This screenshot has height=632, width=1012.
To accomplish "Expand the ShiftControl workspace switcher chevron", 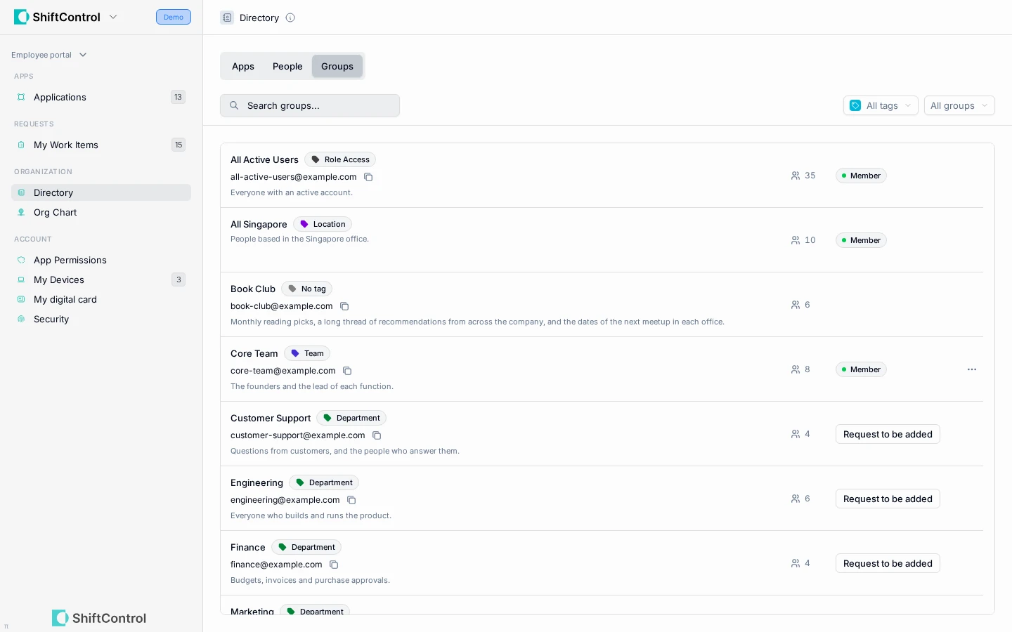I will click(x=113, y=17).
